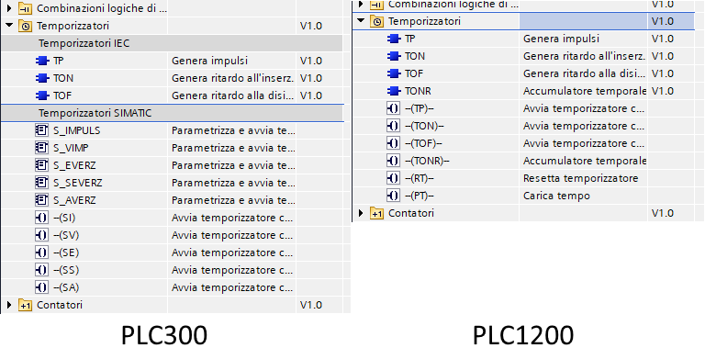Click 'Resetta temporizzatore' description
The image size is (705, 348).
click(580, 178)
